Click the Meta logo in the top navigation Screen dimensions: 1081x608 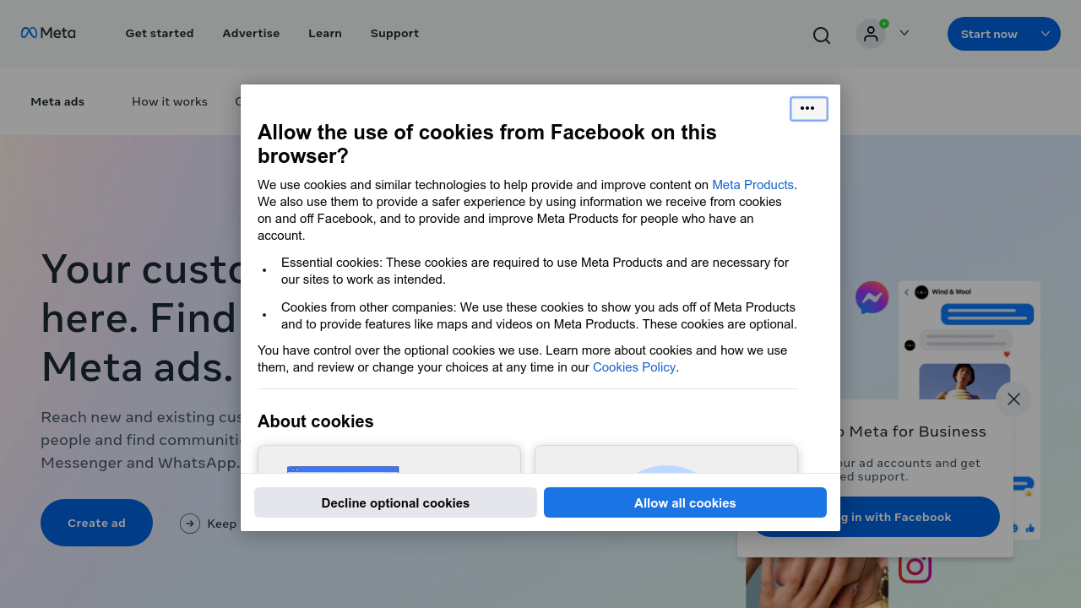(48, 33)
